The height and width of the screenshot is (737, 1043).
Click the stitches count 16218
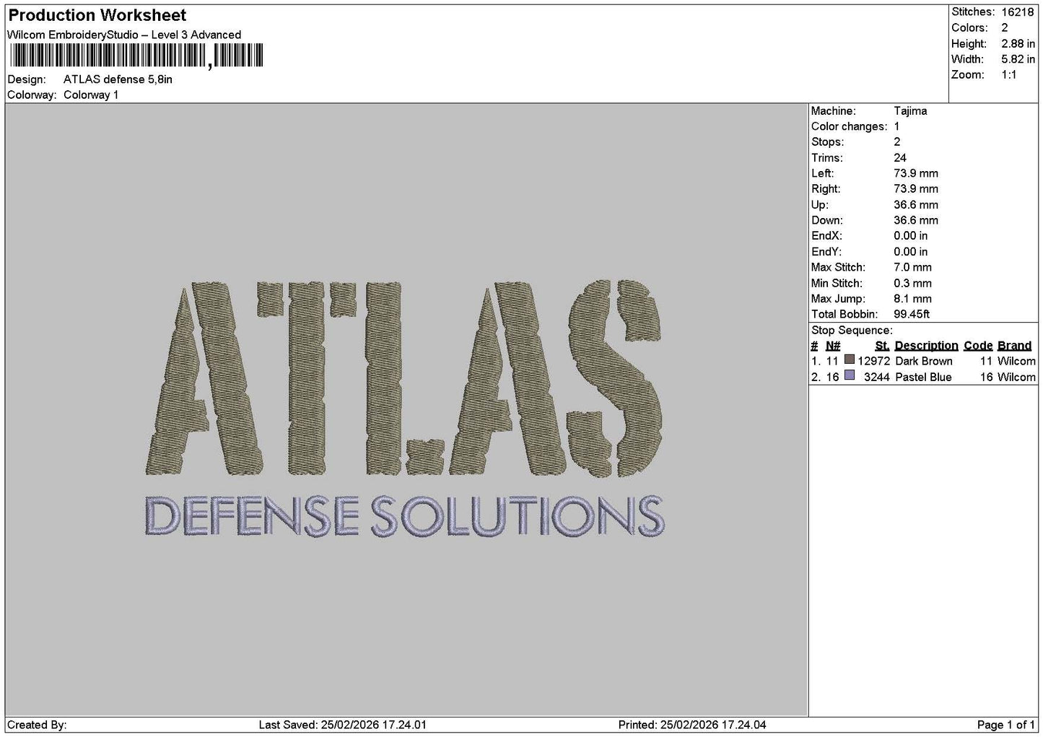(x=1018, y=12)
